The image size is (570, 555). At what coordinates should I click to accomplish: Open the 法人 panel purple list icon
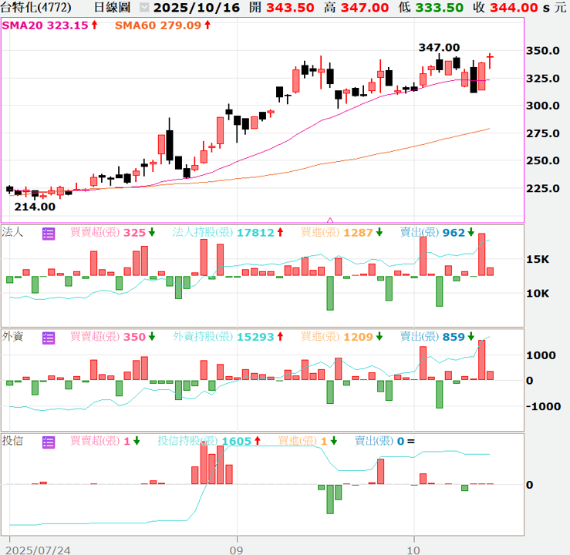point(49,234)
